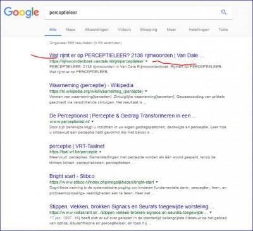Expand the Meer menu
This screenshot has height=231, width=253.
(x=171, y=30)
